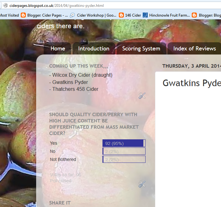Click the globe site identity icon

pos(6,5)
